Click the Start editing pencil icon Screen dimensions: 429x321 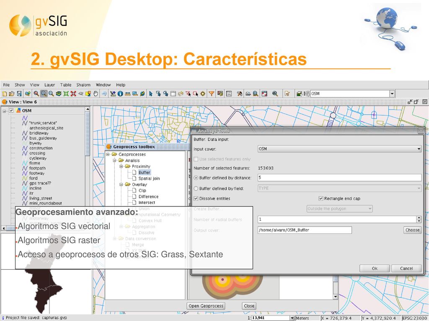287,94
